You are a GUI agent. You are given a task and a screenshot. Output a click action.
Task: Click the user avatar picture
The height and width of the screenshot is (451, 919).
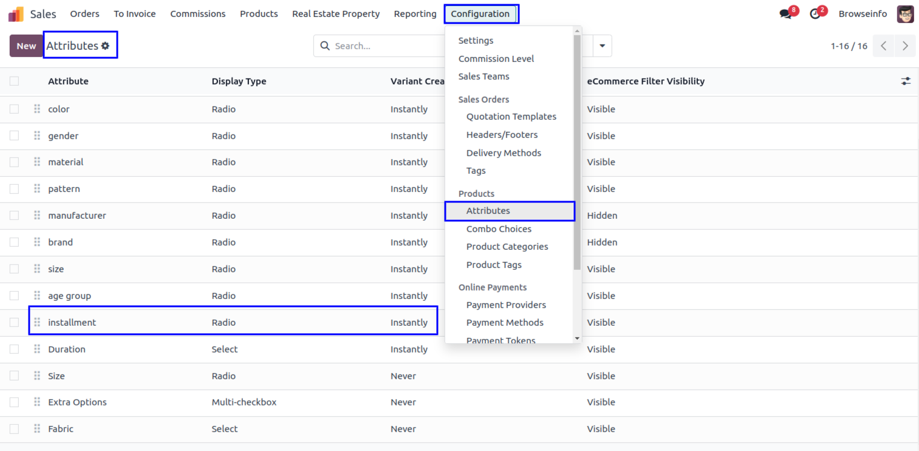point(905,14)
